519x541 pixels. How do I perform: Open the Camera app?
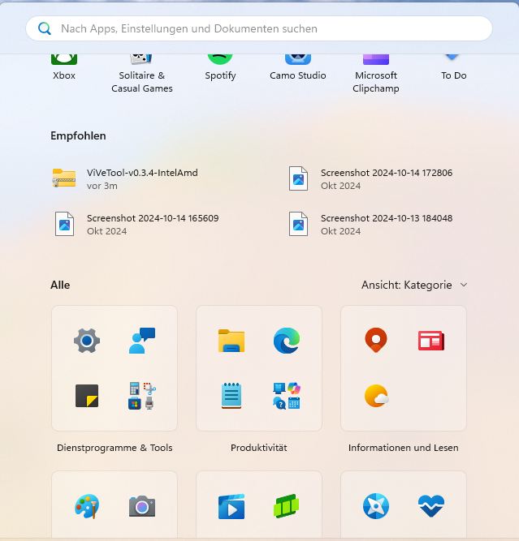pos(142,506)
